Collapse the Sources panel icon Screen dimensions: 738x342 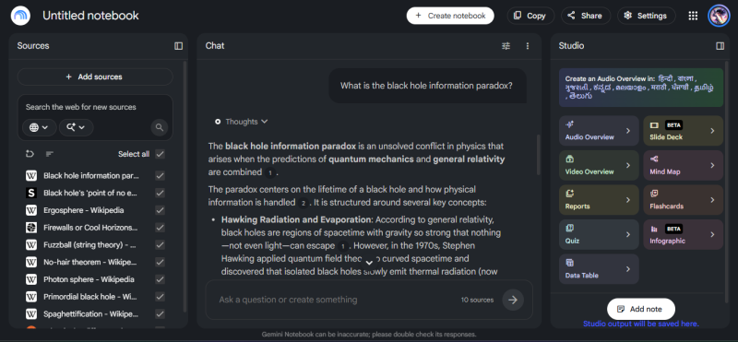pyautogui.click(x=178, y=46)
